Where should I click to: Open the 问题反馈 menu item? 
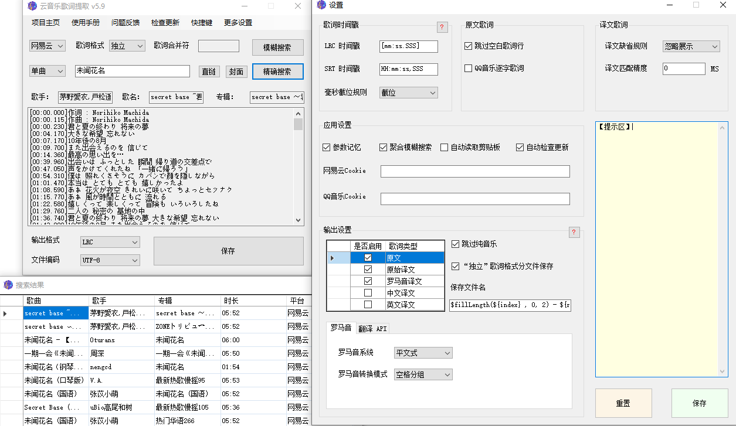tap(126, 23)
